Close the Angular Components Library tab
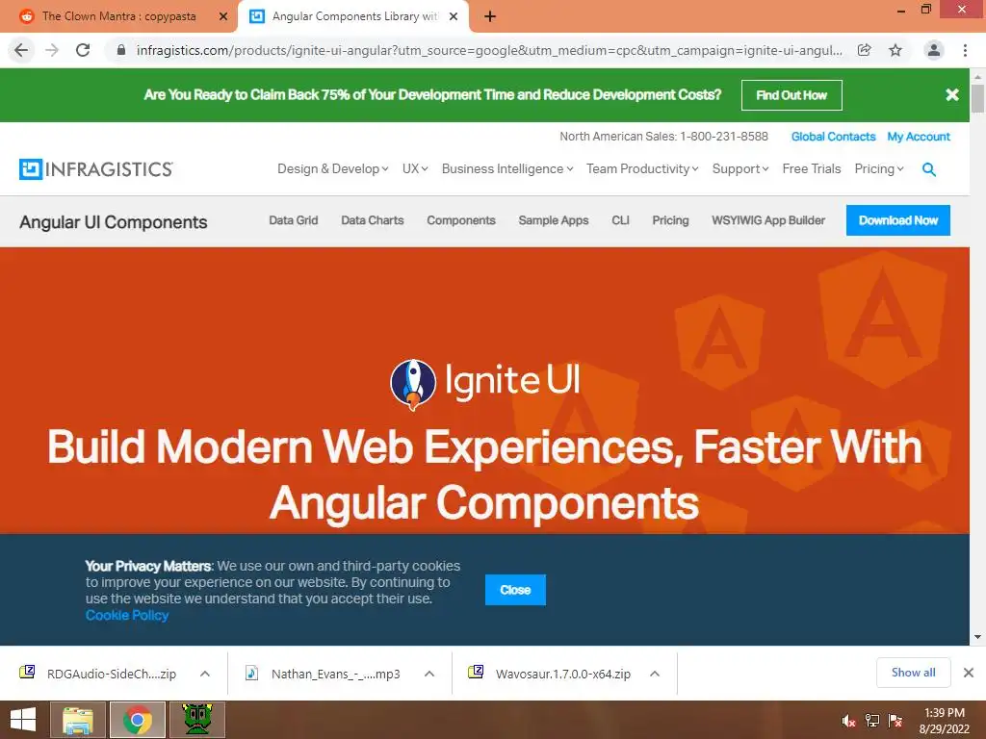The height and width of the screenshot is (739, 986). click(454, 17)
